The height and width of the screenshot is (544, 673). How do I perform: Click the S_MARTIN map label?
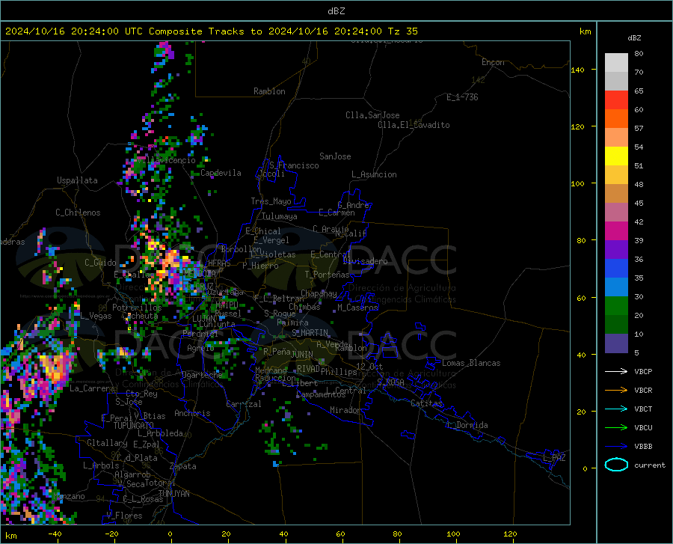pos(310,333)
